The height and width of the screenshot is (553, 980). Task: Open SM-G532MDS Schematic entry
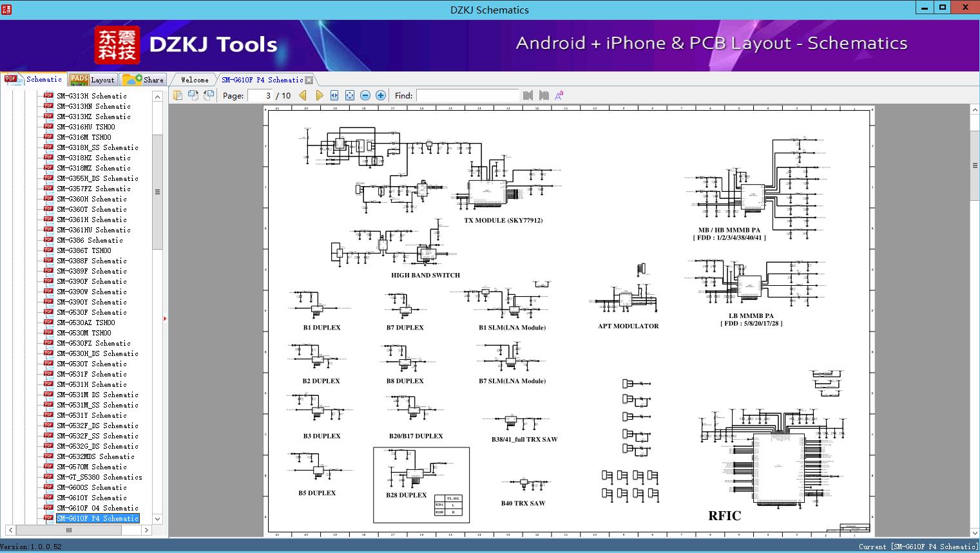tap(95, 456)
